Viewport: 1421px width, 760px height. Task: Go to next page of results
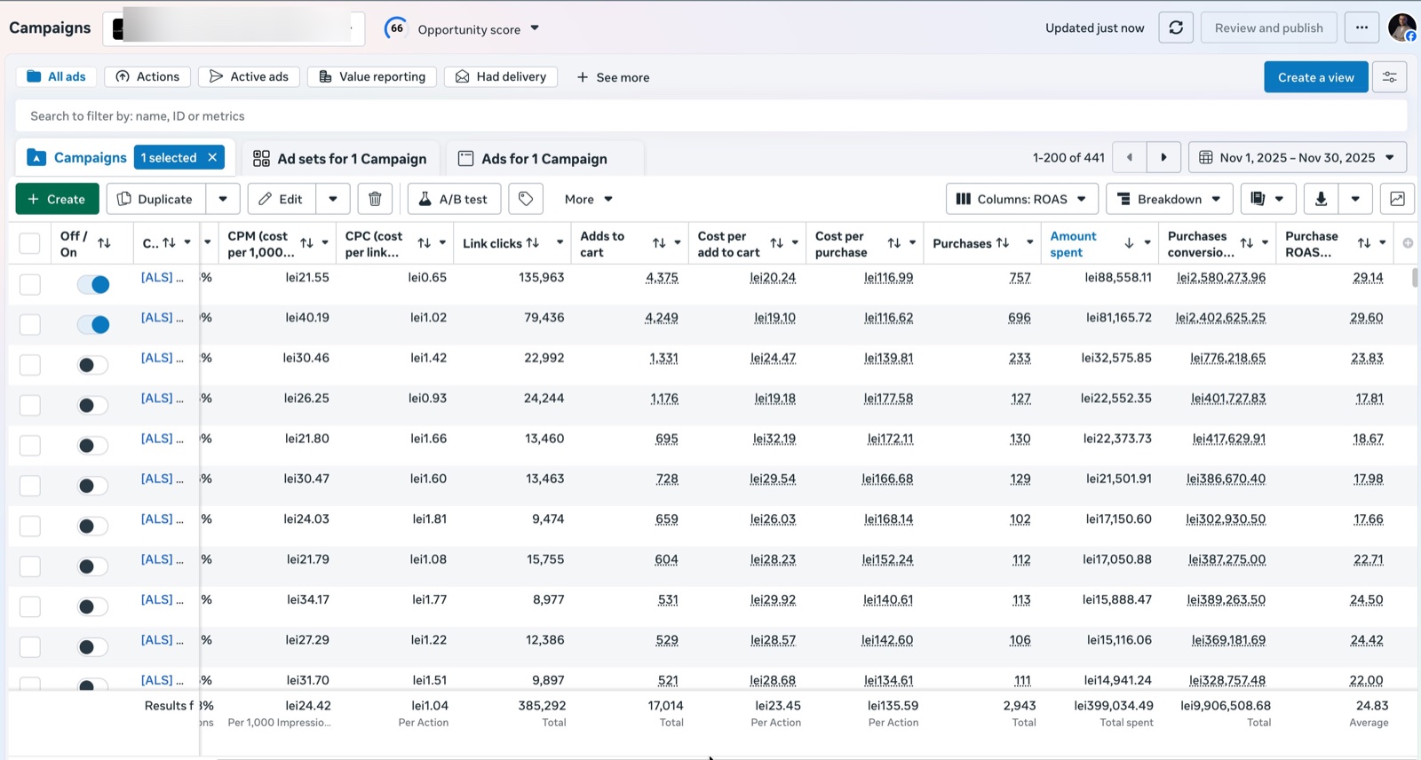click(x=1163, y=157)
